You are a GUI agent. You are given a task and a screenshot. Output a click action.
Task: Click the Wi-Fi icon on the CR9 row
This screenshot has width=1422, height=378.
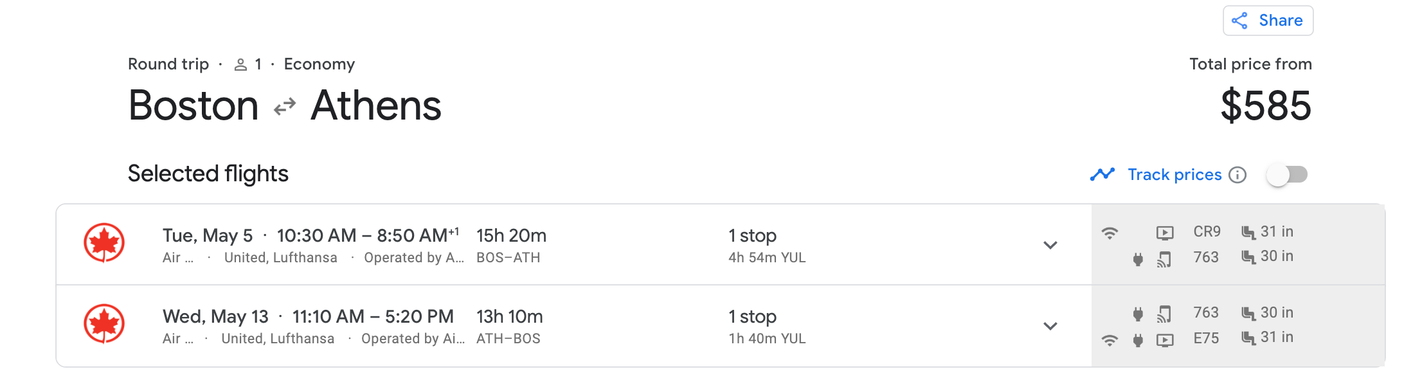[1110, 233]
